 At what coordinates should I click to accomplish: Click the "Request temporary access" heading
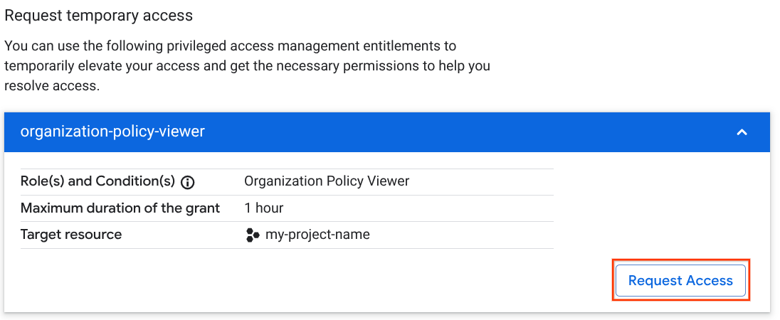pos(98,15)
